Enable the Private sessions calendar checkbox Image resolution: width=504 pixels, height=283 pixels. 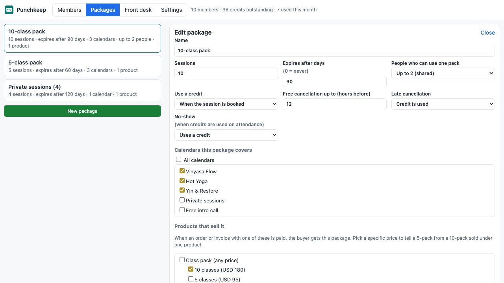(x=182, y=200)
